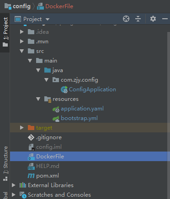Open the Z: Structure side tab
The height and width of the screenshot is (199, 170).
tap(5, 163)
